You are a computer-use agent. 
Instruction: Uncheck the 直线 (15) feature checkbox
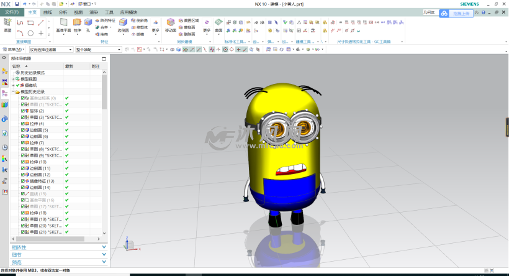coord(23,194)
